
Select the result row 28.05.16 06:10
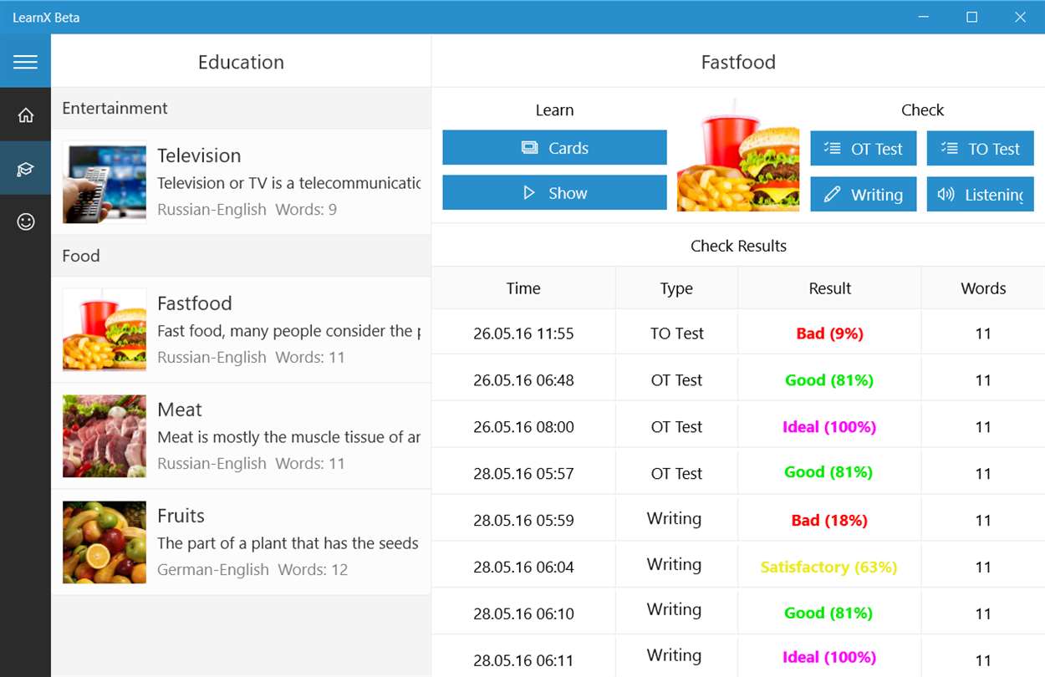(x=738, y=613)
